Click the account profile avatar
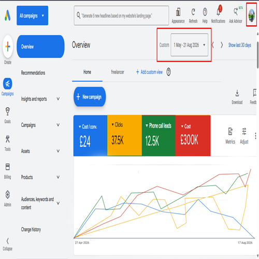 click(x=251, y=15)
